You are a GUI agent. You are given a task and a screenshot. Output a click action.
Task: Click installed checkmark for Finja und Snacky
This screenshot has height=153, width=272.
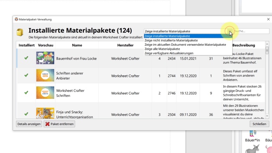click(26, 114)
